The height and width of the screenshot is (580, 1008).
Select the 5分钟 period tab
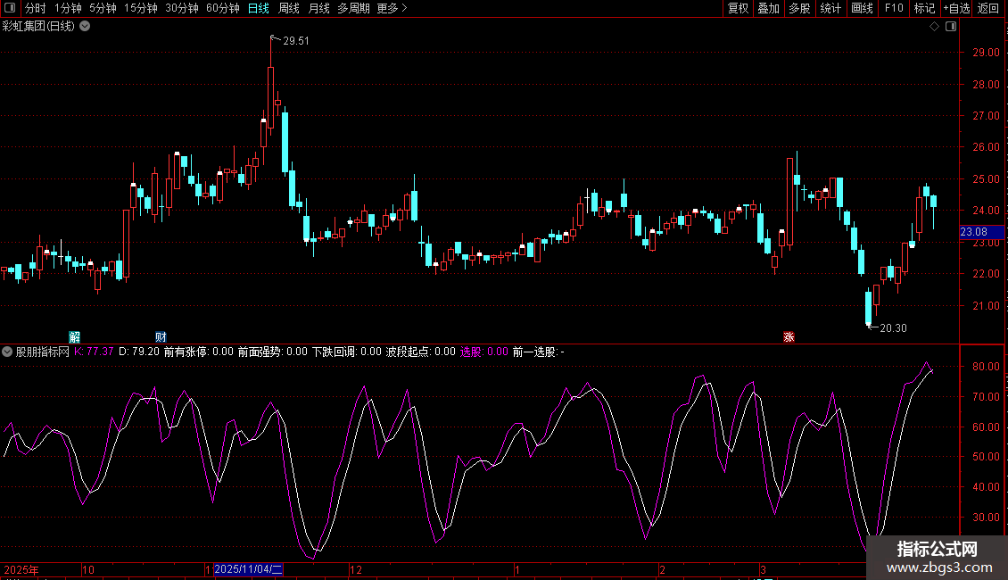point(103,8)
